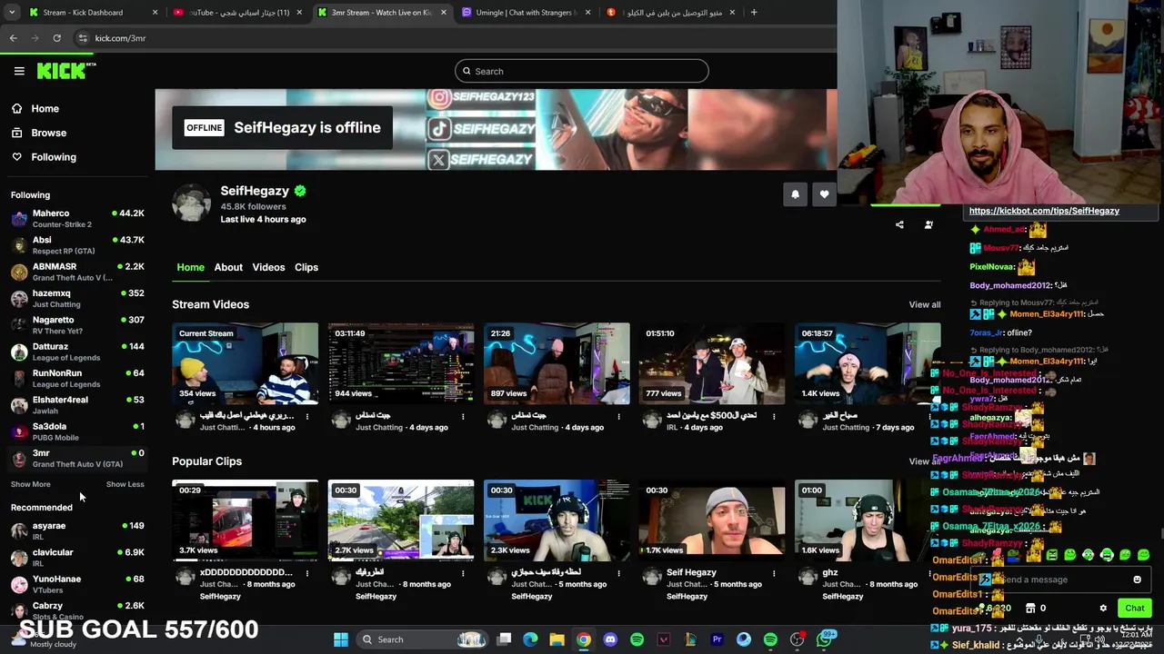Go back in the browser
The height and width of the screenshot is (654, 1164).
pyautogui.click(x=13, y=38)
